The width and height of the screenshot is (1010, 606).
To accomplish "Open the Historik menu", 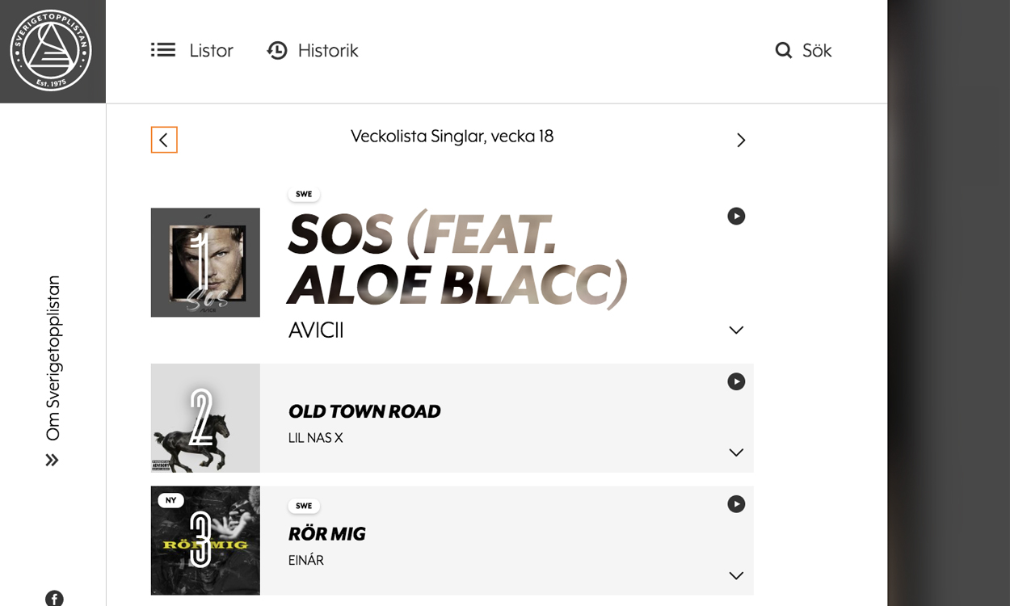I will pos(313,51).
